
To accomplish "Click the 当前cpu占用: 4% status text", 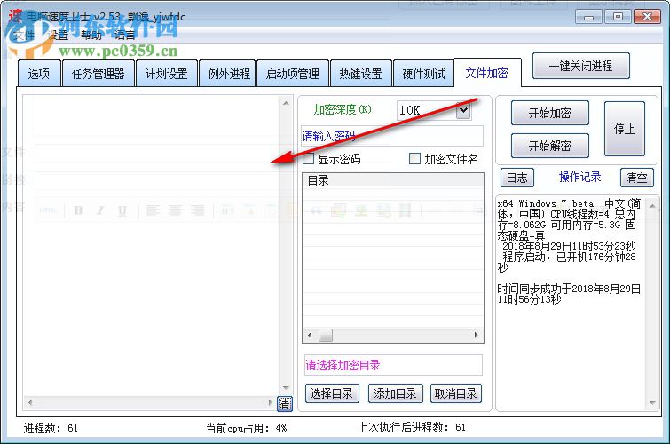I will pos(246,428).
